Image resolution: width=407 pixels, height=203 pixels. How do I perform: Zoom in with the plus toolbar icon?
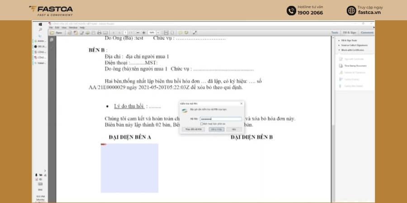144,32
